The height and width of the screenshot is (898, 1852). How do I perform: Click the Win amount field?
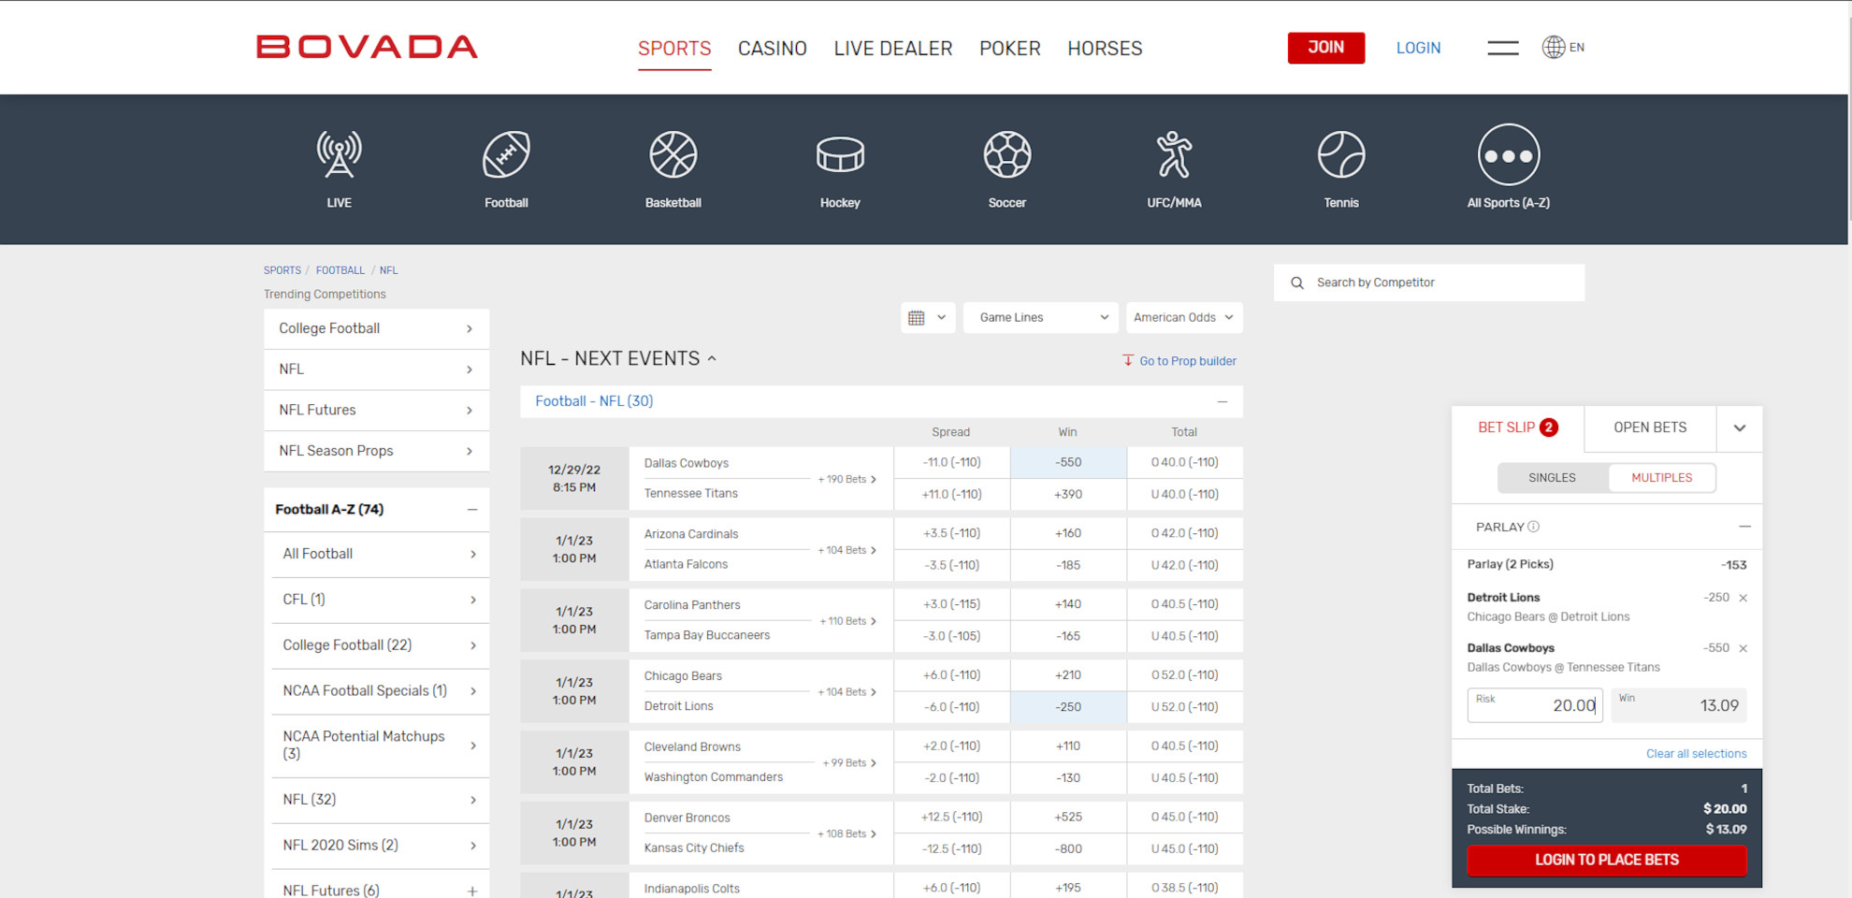(1679, 705)
